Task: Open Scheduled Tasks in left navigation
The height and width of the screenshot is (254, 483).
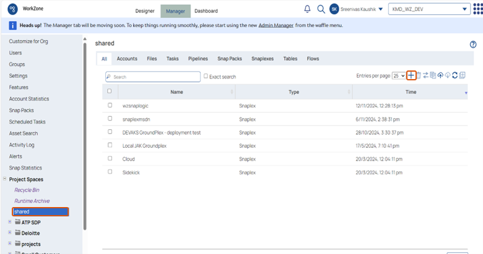Action: (x=27, y=122)
